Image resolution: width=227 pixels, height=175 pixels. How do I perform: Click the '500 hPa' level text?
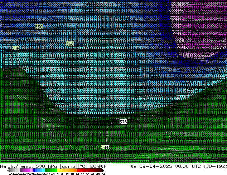point(46,166)
